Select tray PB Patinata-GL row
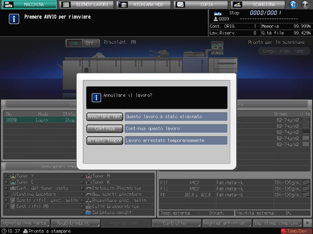The image size is (313, 234). coord(235,195)
